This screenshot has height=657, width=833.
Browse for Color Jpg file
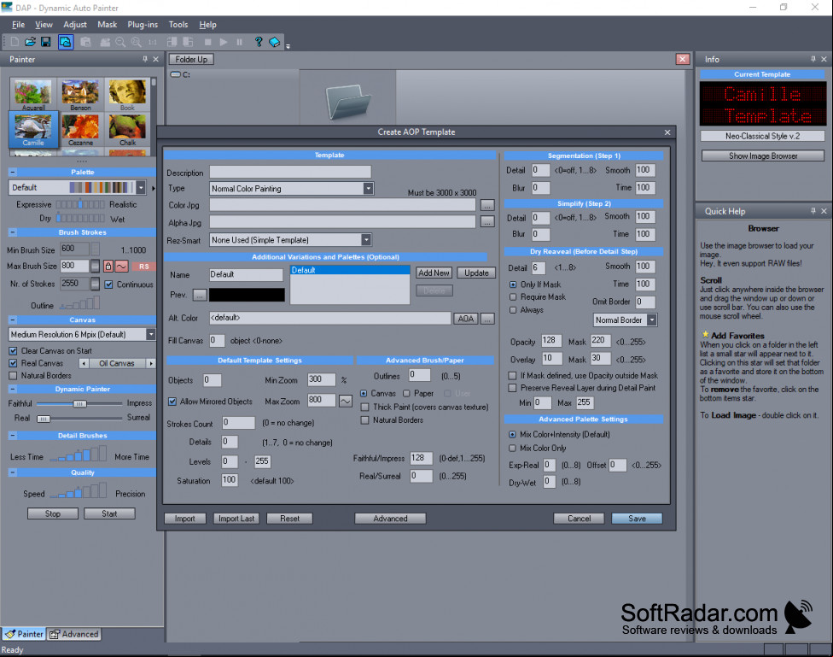click(487, 205)
